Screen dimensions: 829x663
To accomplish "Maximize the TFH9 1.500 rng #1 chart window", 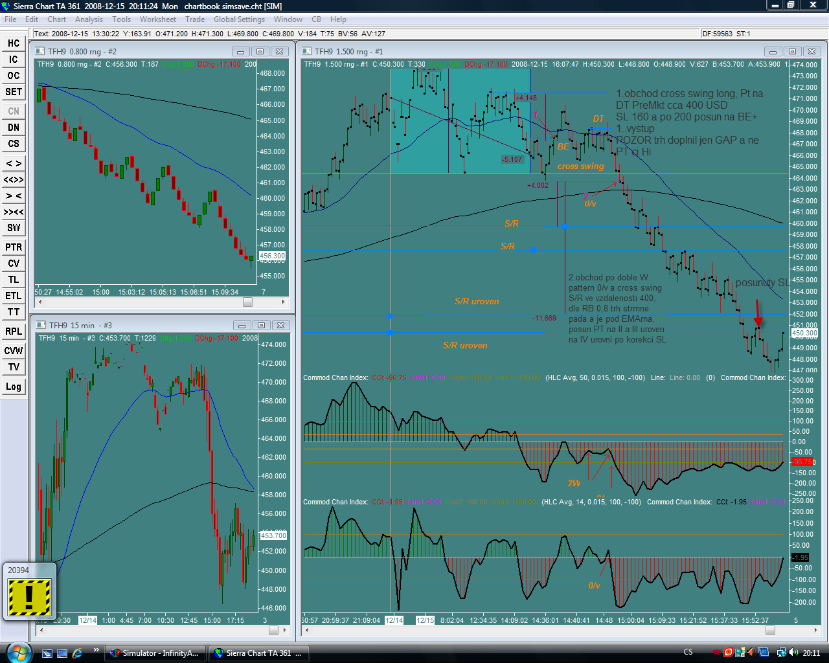I will click(x=792, y=51).
